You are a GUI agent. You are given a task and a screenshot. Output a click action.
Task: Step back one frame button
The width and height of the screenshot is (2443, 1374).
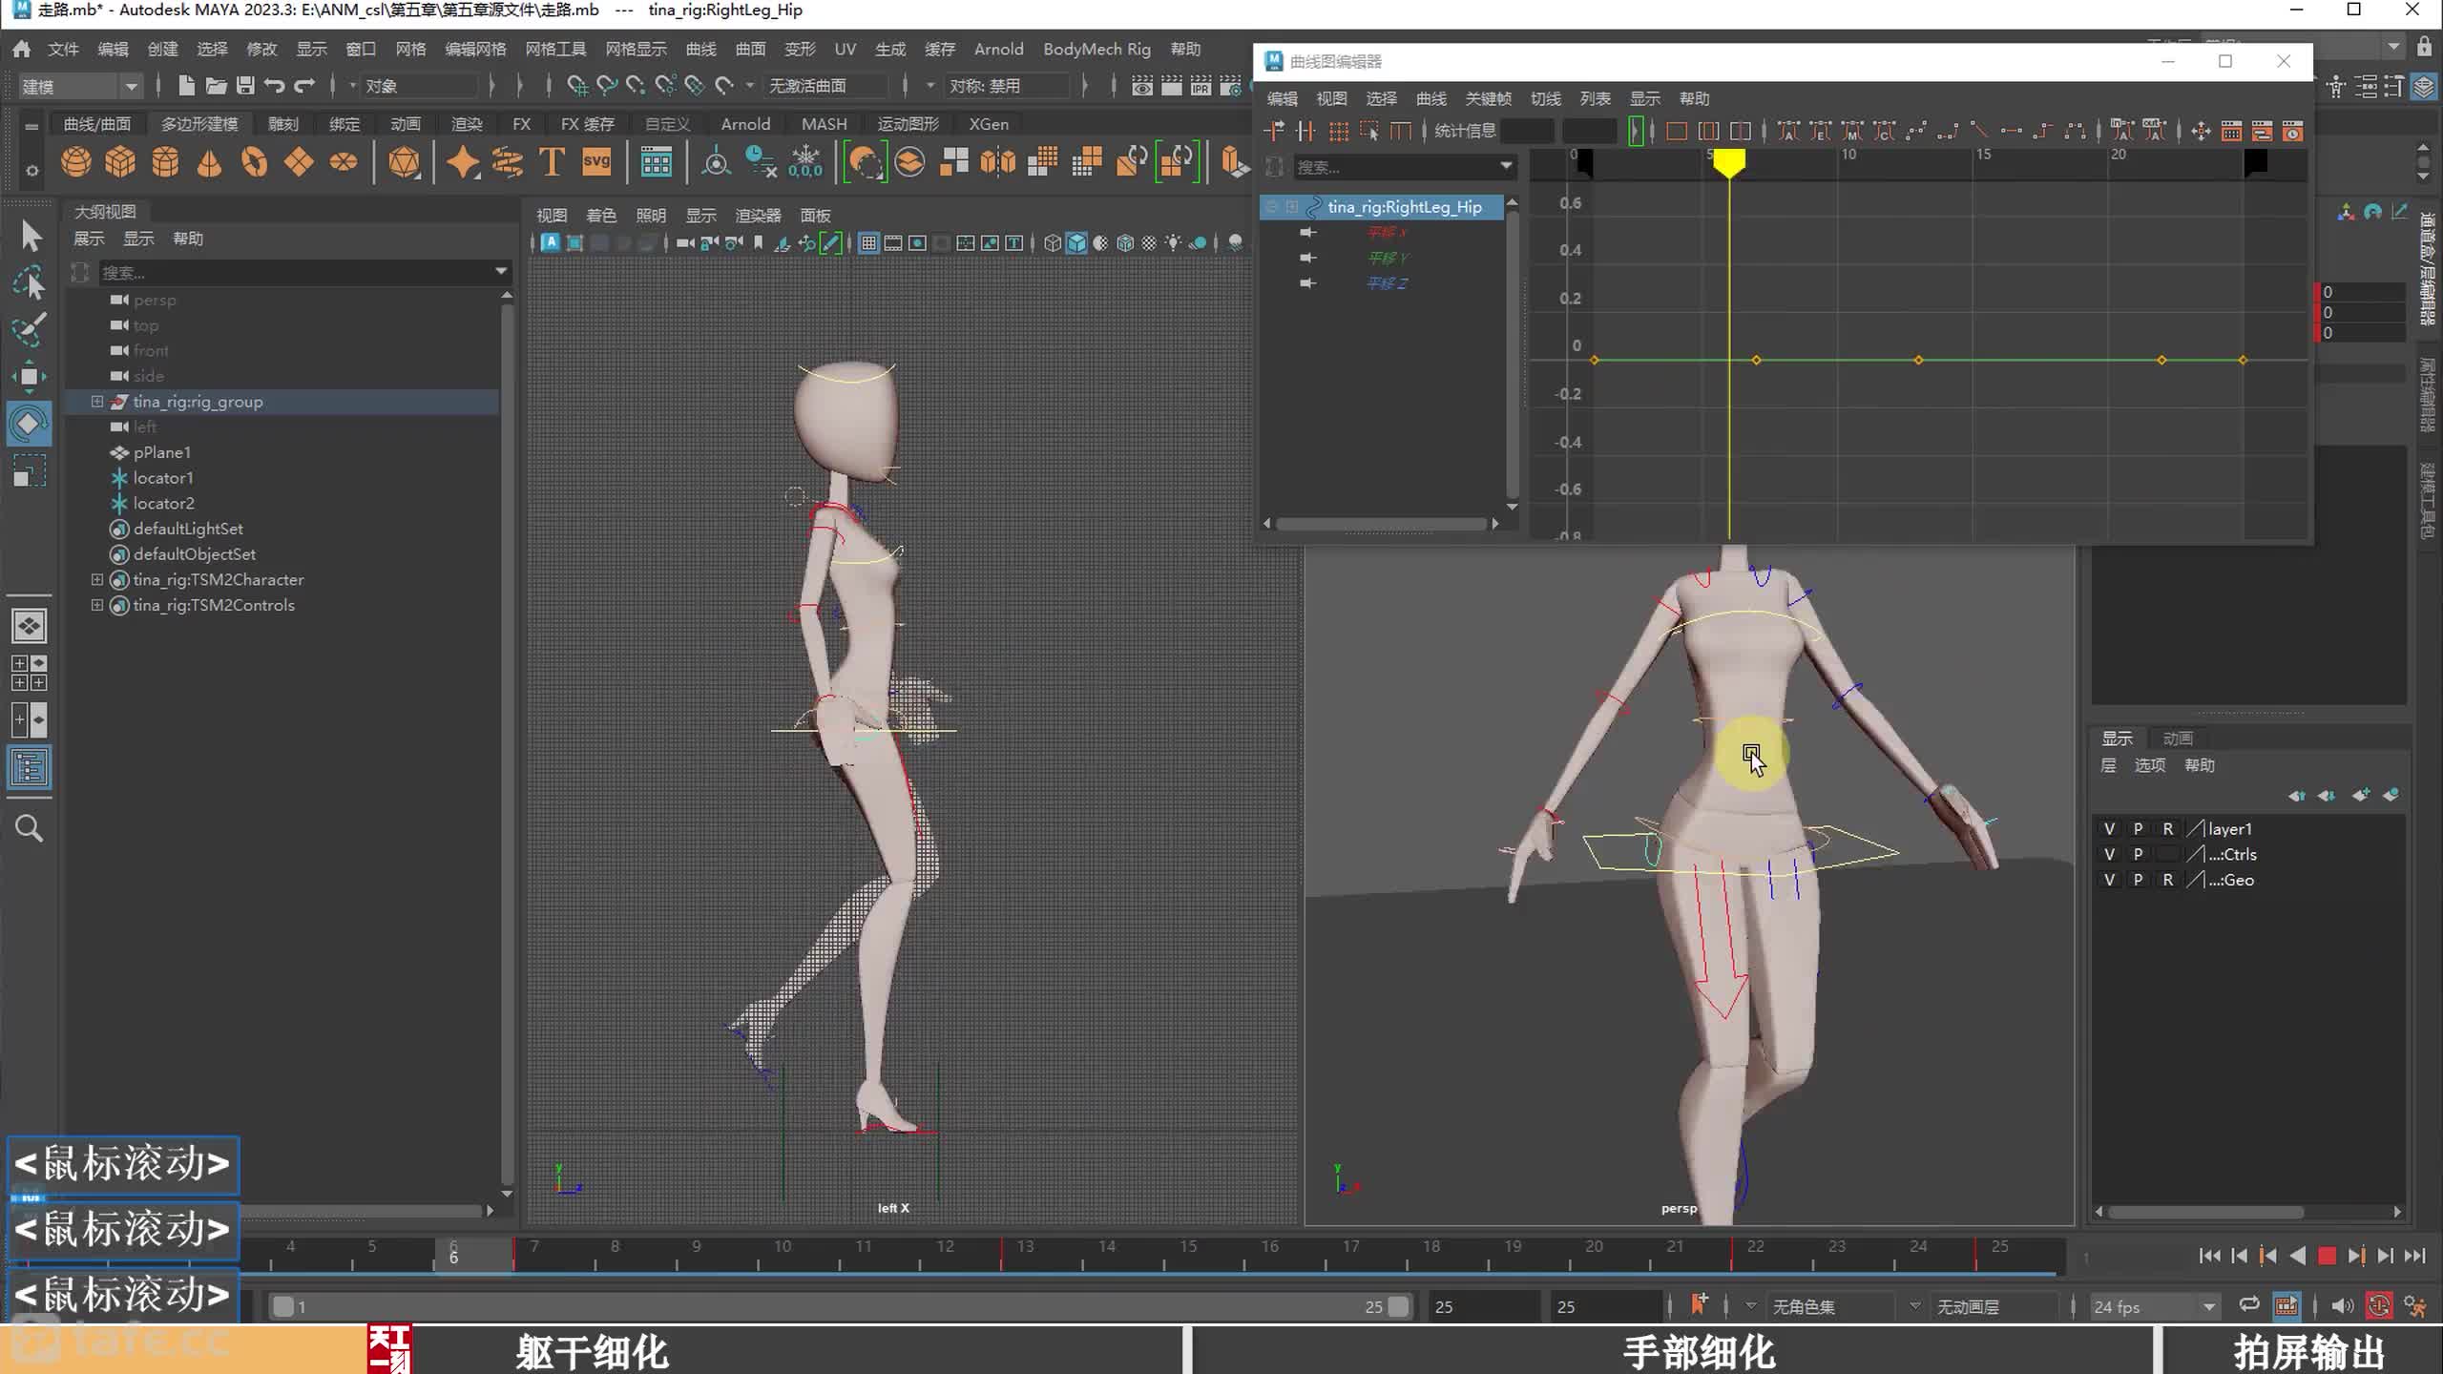coord(2240,1256)
